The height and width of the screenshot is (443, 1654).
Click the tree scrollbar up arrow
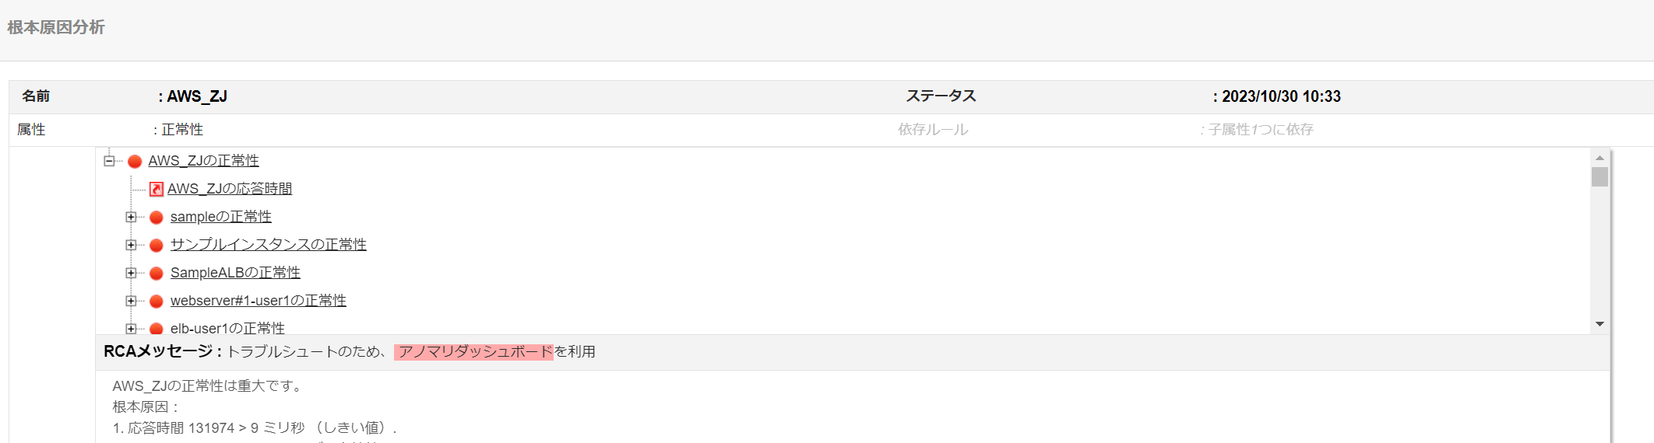[1599, 158]
